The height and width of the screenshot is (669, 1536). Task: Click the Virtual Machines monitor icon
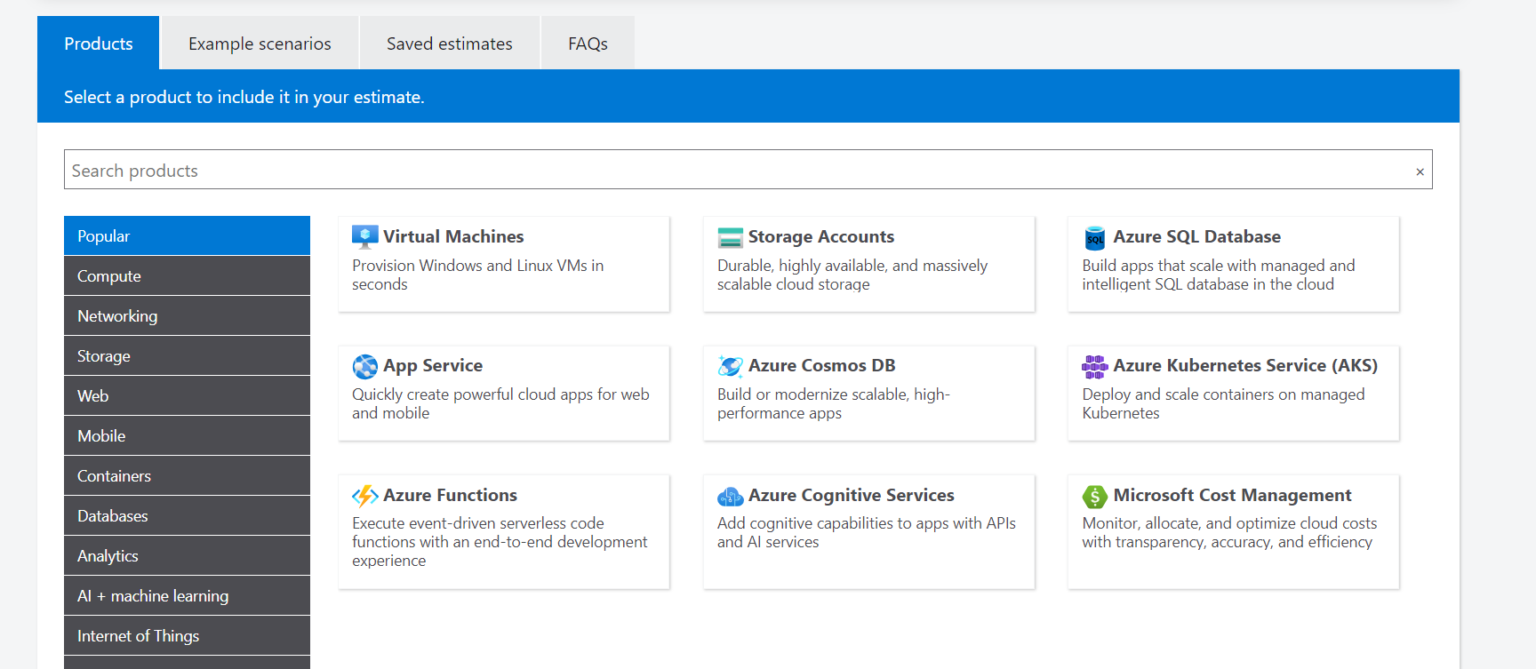point(364,237)
